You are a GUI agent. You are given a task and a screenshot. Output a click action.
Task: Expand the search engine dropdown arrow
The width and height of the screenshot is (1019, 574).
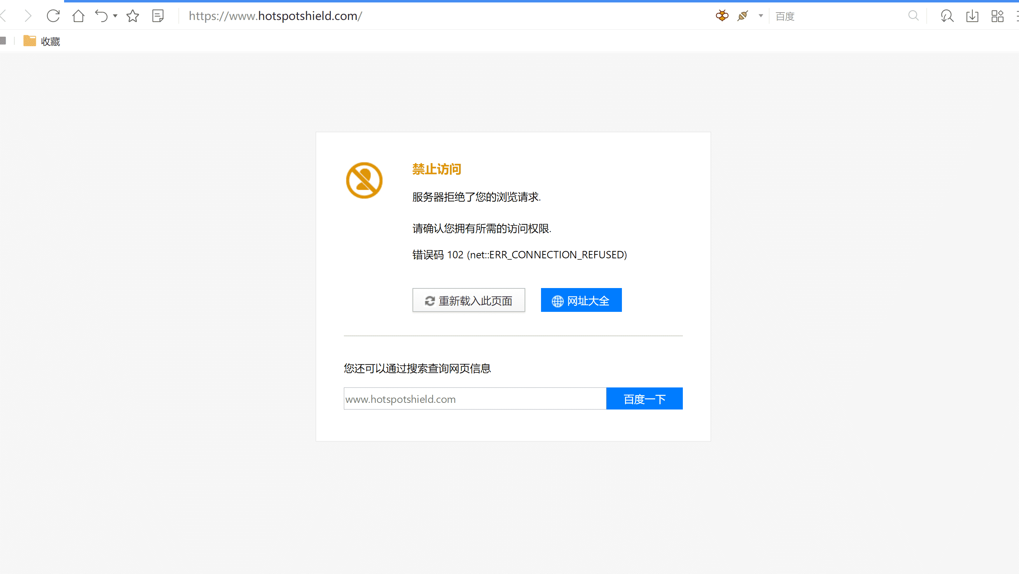[760, 16]
